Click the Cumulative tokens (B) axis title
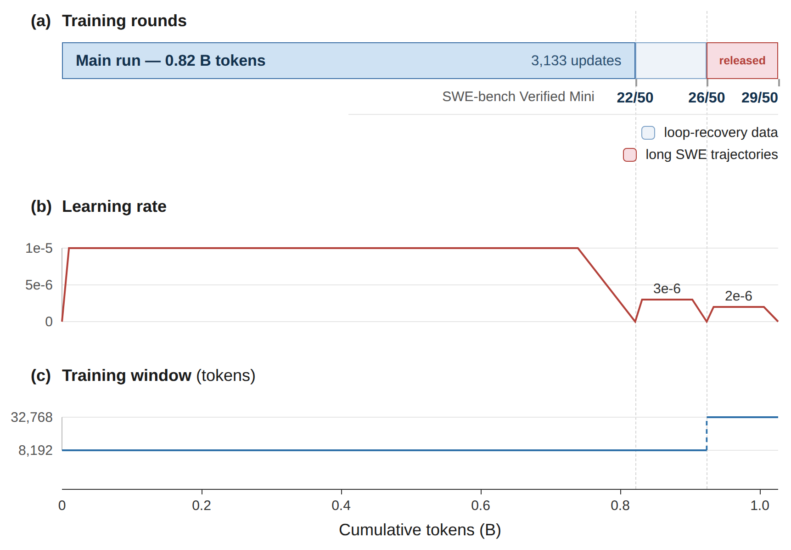 tap(420, 530)
